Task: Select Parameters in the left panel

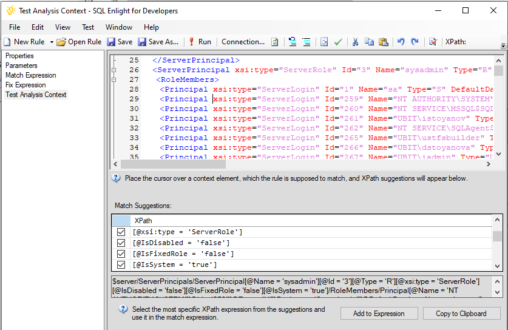Action: click(x=21, y=66)
